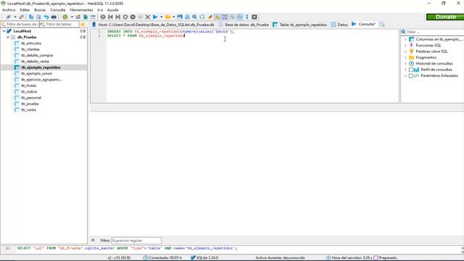
Task: Select the tb_venta table
Action: click(28, 110)
